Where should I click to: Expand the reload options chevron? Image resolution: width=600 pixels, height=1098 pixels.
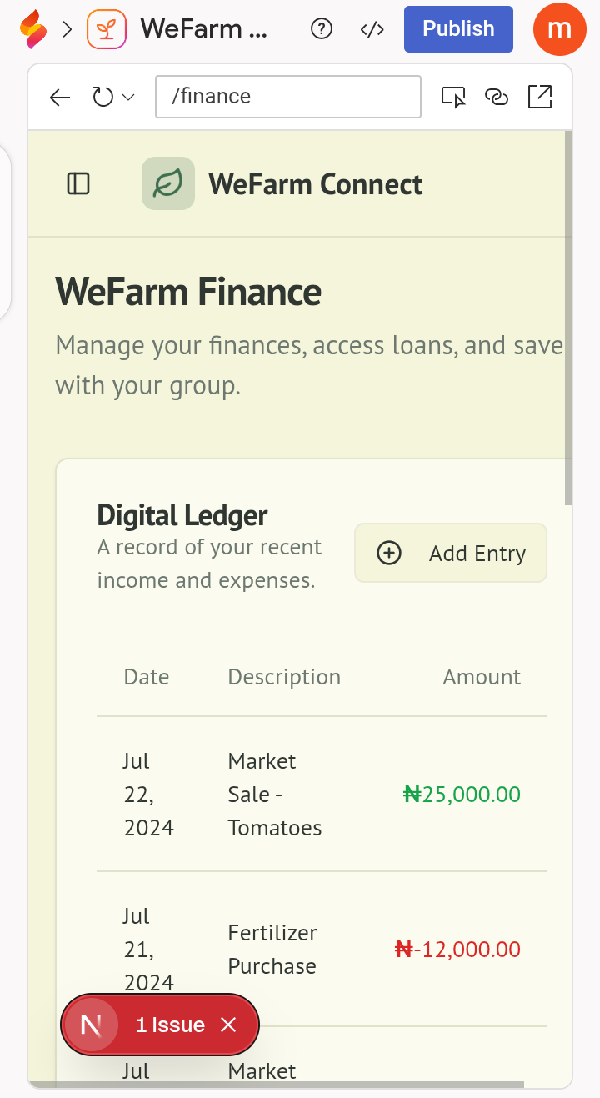[x=128, y=98]
